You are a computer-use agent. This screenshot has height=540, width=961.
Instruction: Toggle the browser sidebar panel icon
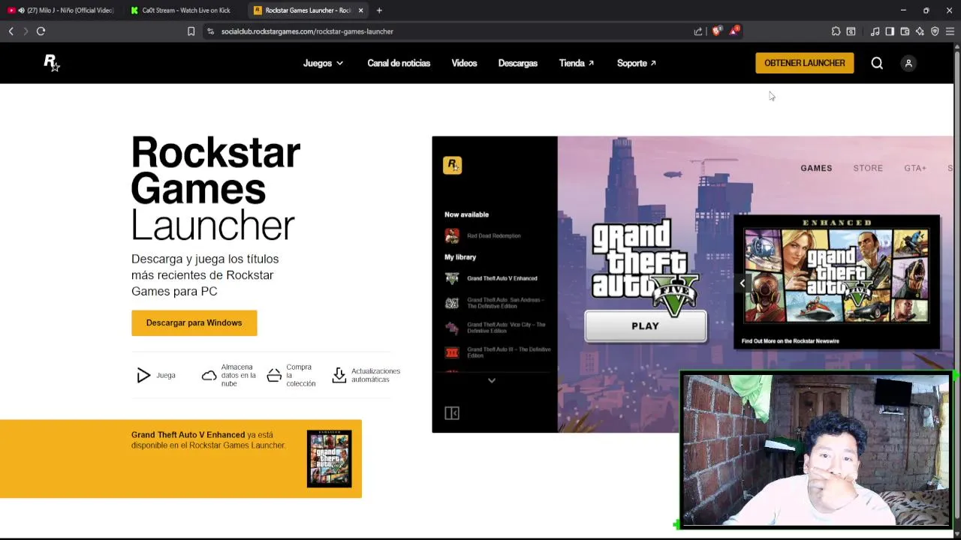(x=890, y=31)
